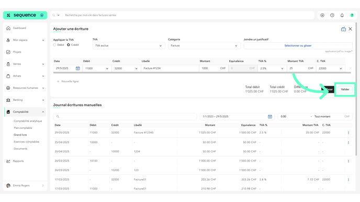
Task: Open options menu for 26/03/2025 10100 entry
Action: coord(348,161)
